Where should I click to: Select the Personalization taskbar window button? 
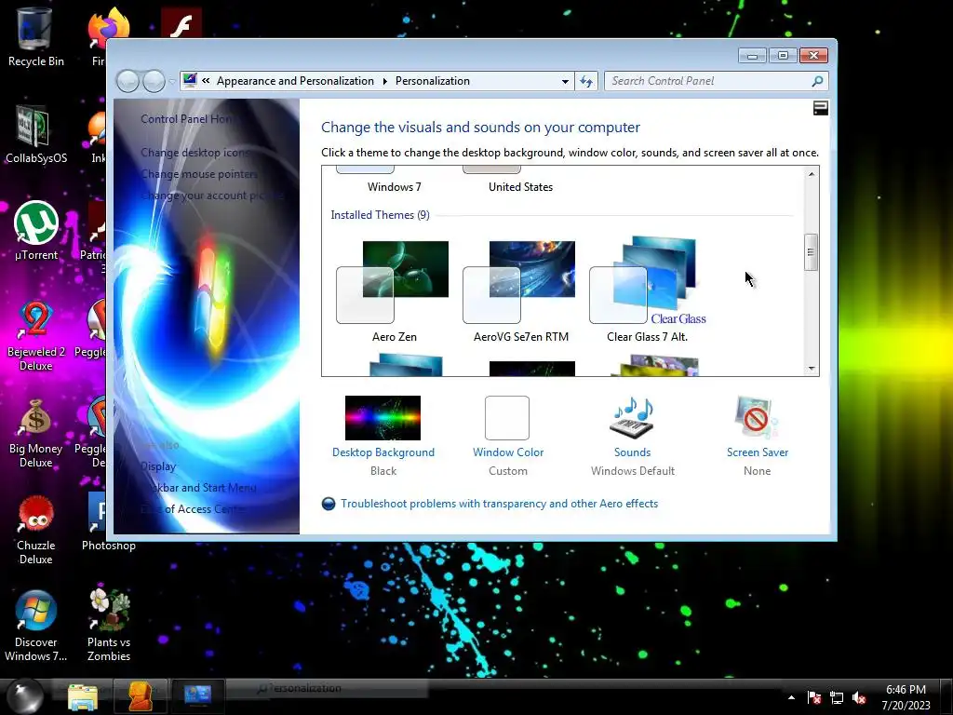pyautogui.click(x=198, y=696)
